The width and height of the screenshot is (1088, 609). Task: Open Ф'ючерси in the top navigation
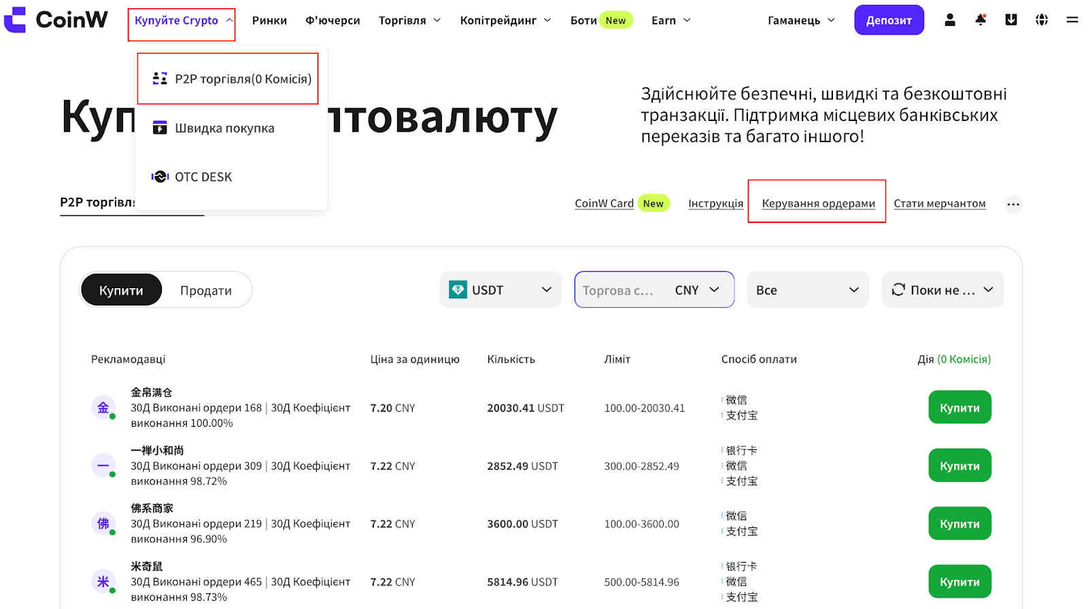click(x=333, y=20)
